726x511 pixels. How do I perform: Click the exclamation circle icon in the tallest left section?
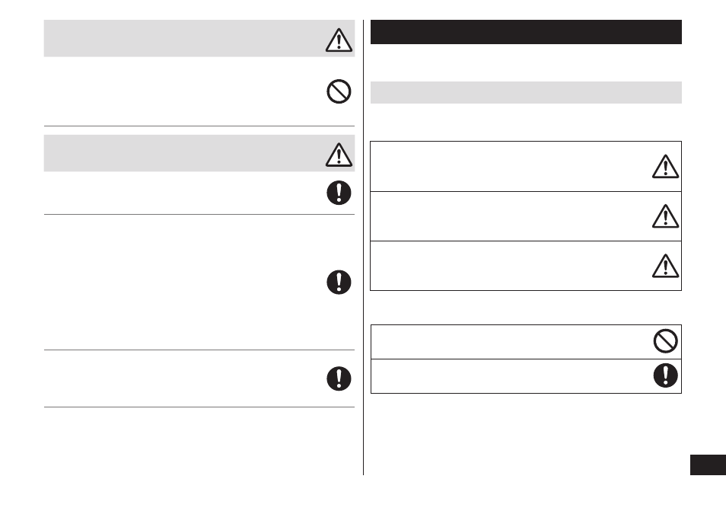[339, 282]
